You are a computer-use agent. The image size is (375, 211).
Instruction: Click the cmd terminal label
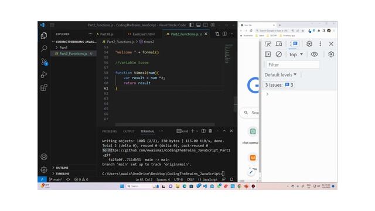[x=182, y=131]
